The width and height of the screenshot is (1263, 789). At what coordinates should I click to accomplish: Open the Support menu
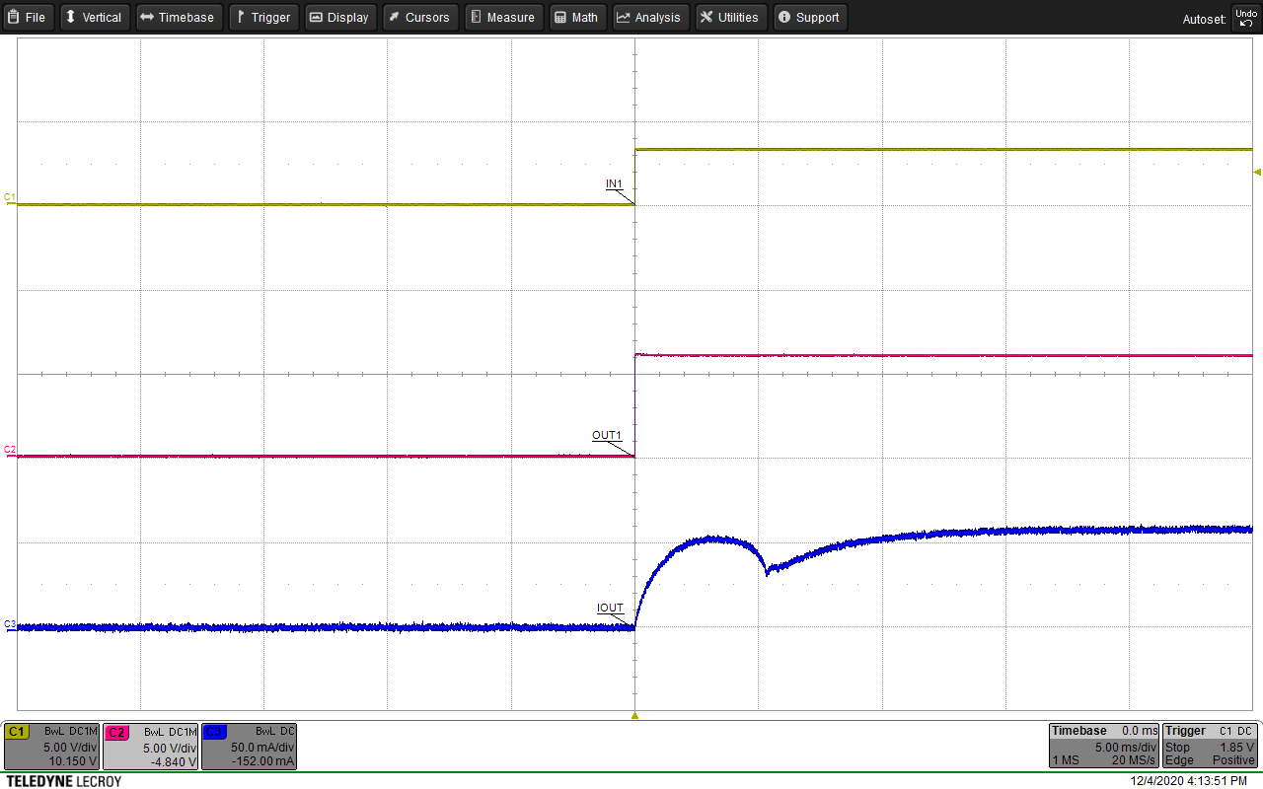click(x=809, y=17)
